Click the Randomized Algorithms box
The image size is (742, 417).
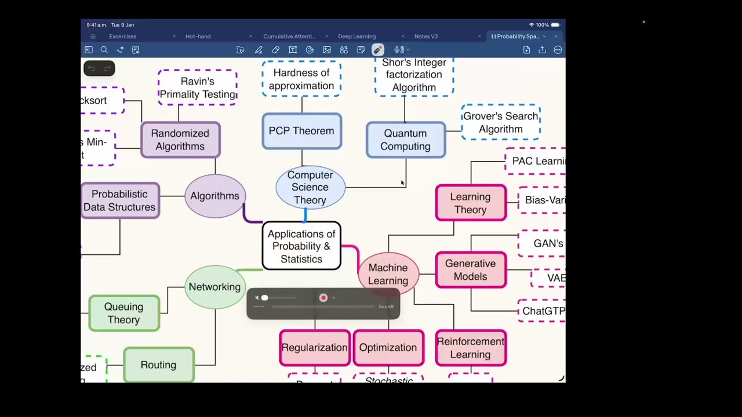[x=180, y=140]
